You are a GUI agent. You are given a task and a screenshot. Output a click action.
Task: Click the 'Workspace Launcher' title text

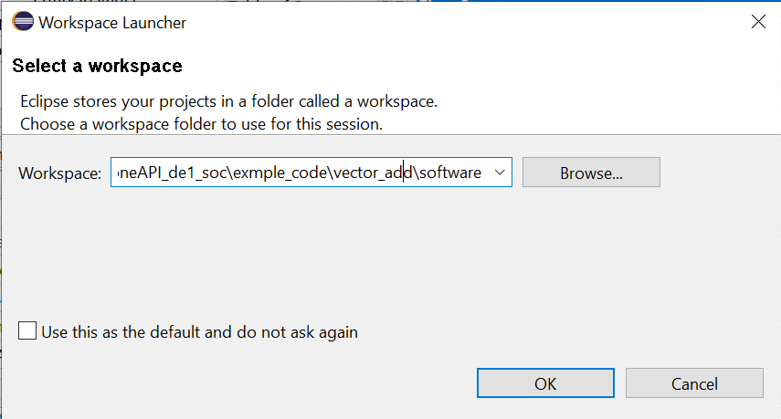pyautogui.click(x=112, y=23)
